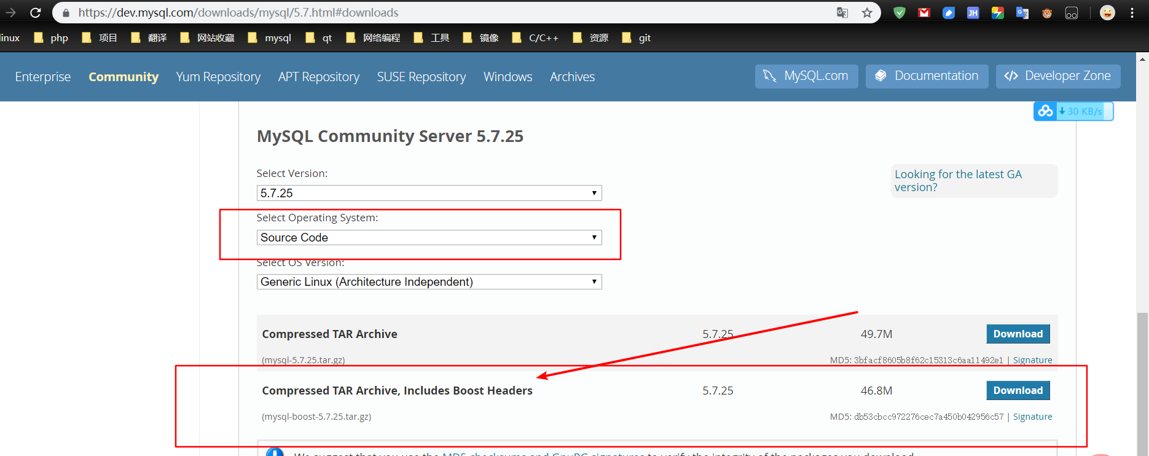Open the Operating System dropdown showing Source Code
Image resolution: width=1149 pixels, height=456 pixels.
[429, 237]
